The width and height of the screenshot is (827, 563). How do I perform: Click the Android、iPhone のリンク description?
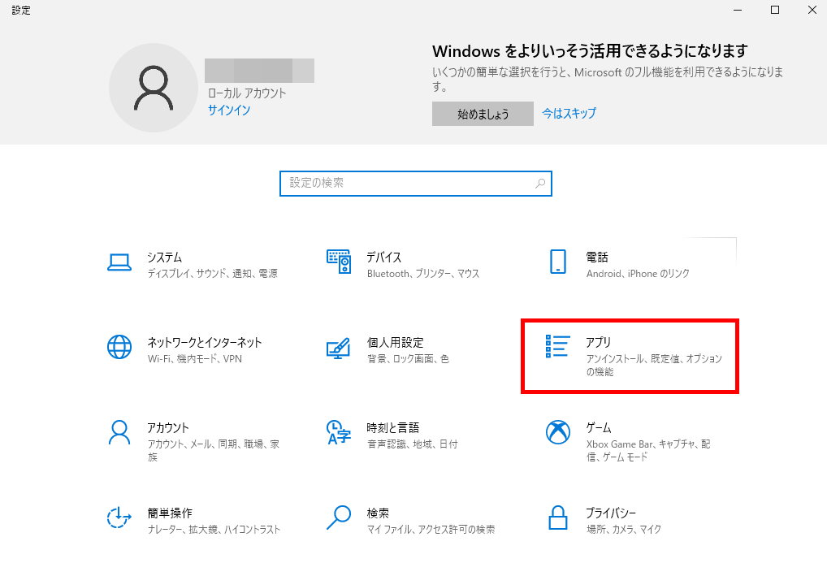(638, 273)
